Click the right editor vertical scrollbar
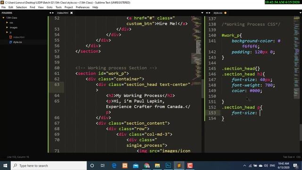The width and height of the screenshot is (302, 170). 301,132
